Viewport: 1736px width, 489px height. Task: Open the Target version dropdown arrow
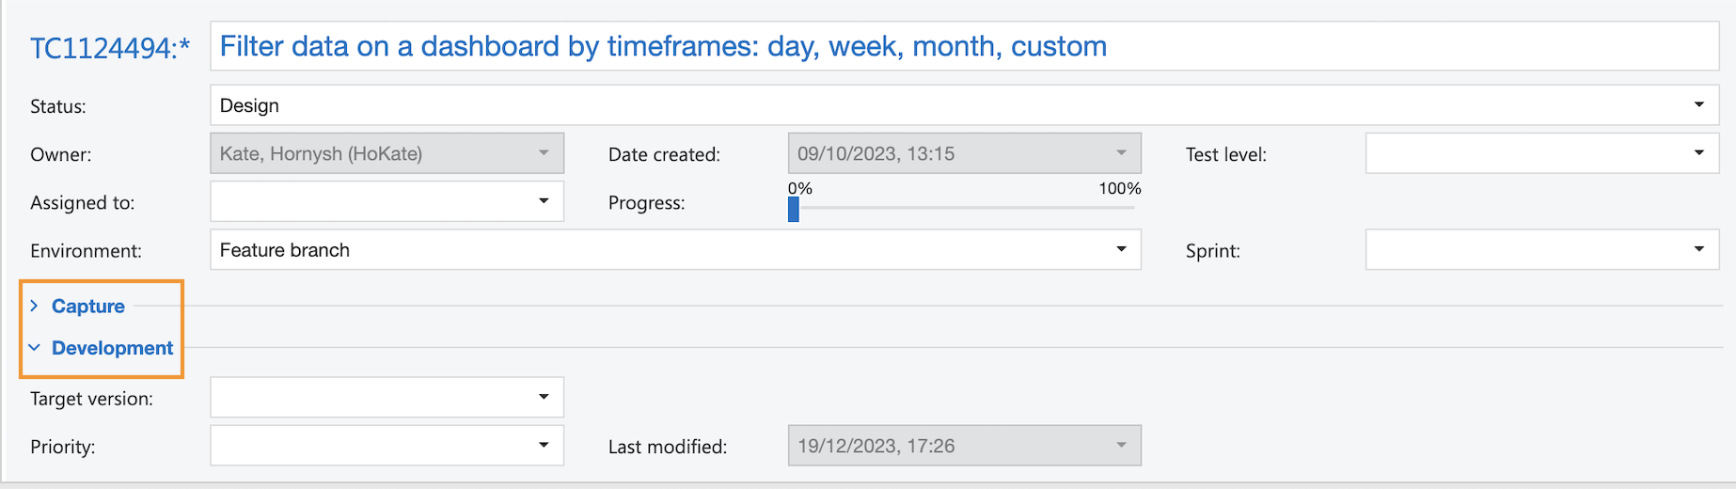(x=544, y=397)
